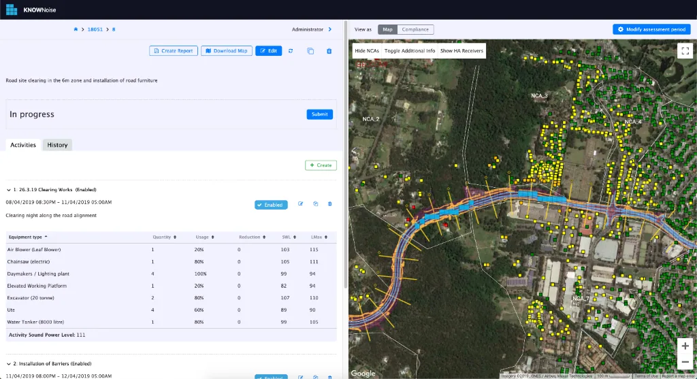Image resolution: width=697 pixels, height=379 pixels.
Task: Delete the Installation of Barriers activity
Action: coord(330,377)
